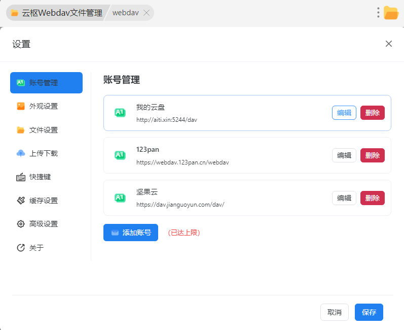Click the yellow folder icon in the title bar
The image size is (404, 330).
click(x=391, y=13)
